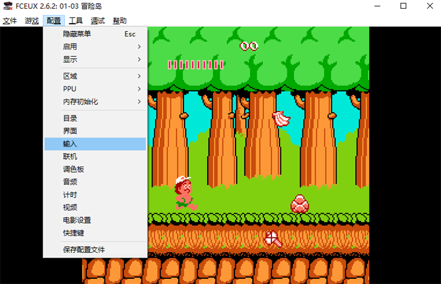The height and width of the screenshot is (284, 441).
Task: Expand the 内存初始化 submenu
Action: point(95,102)
